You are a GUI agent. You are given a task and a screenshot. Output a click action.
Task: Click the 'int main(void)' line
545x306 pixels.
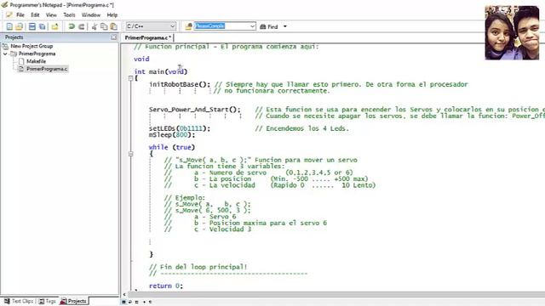161,71
